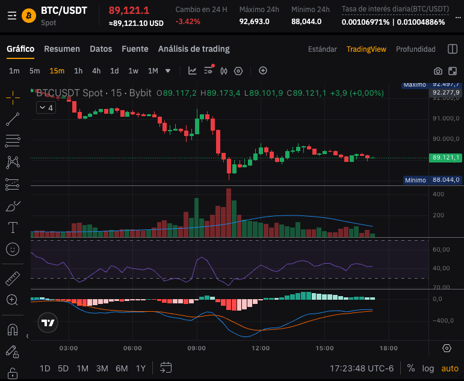The height and width of the screenshot is (381, 464).
Task: Open the Análisis de trading tab
Action: [x=194, y=49]
